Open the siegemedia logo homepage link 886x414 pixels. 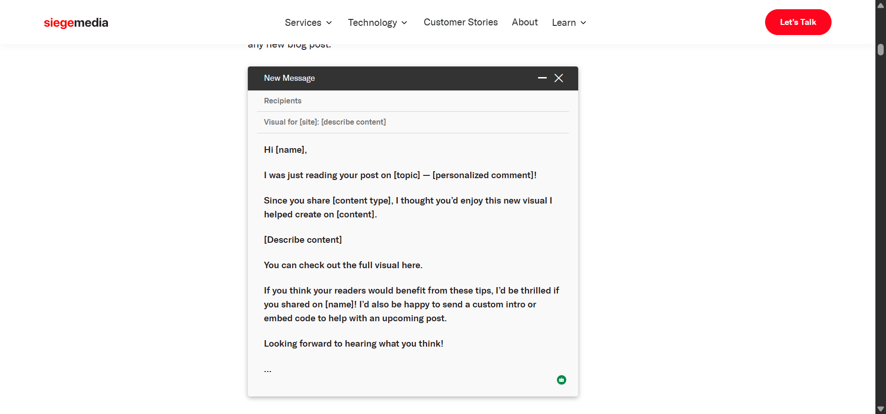(x=76, y=23)
